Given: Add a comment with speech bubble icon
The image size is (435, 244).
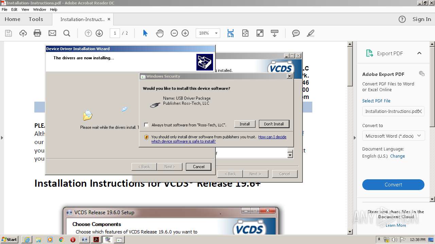Looking at the screenshot, I should tap(296, 33).
